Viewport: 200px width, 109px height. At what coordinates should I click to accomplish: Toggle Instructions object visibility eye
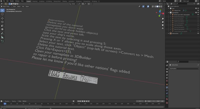(198, 33)
